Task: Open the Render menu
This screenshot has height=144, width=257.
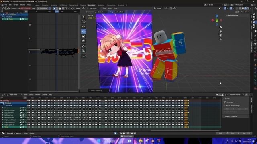Action: [16, 5]
